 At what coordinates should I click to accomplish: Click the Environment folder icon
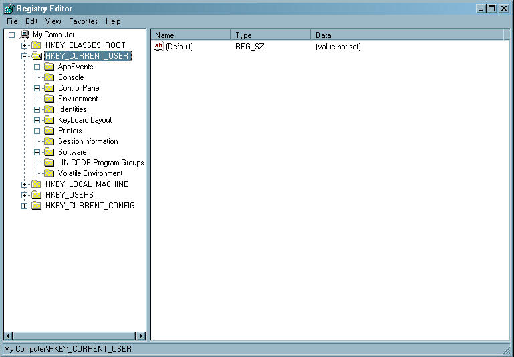coord(49,99)
